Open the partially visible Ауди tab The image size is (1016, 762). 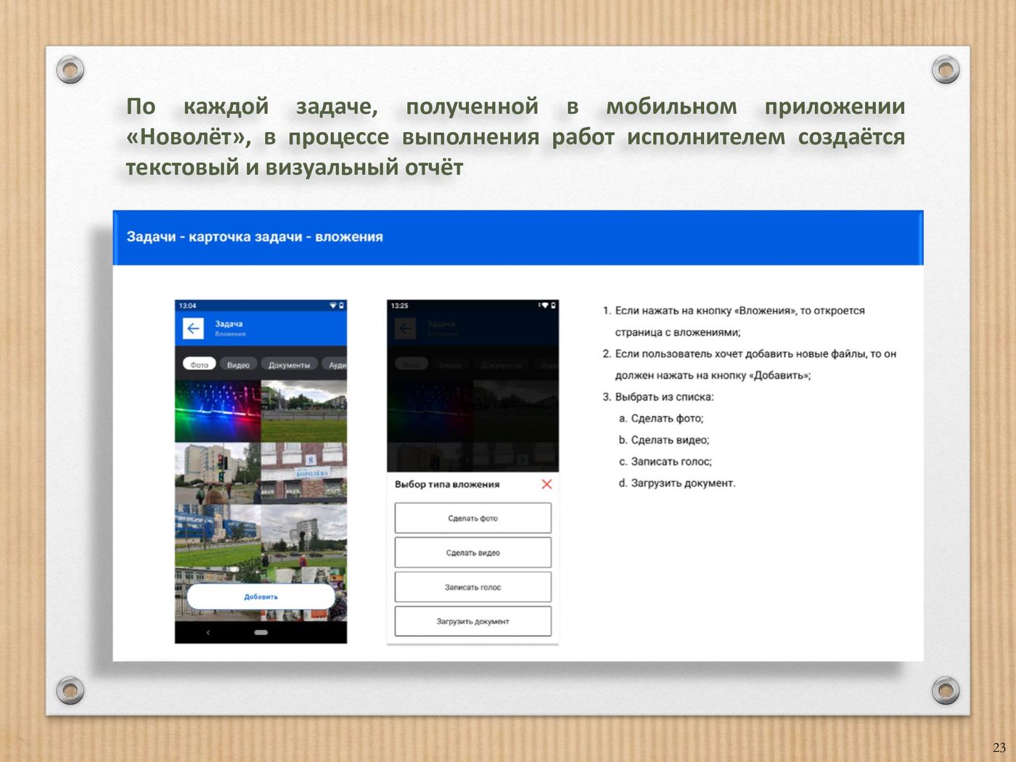pos(336,364)
